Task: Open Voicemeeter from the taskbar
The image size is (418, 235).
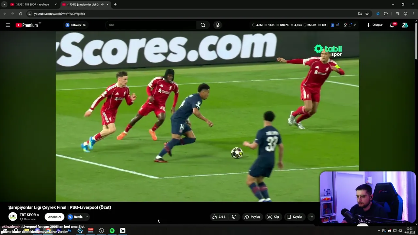Action: [x=91, y=231]
